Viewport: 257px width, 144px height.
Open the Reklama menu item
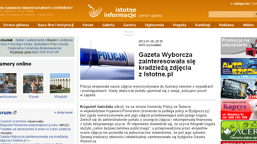point(226,25)
